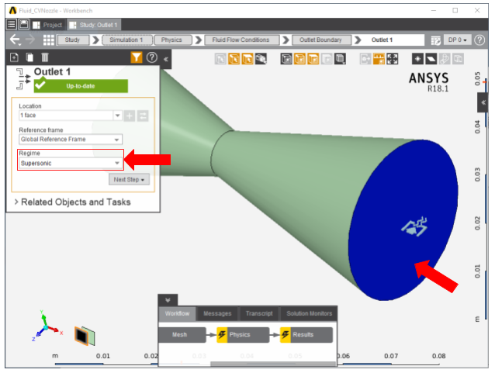Viewport: 495px width, 373px height.
Task: Click the replace location swap button
Action: click(x=143, y=116)
